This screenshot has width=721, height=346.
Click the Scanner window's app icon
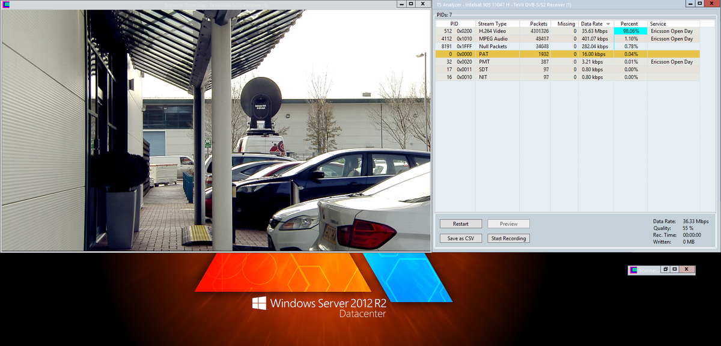tap(633, 270)
